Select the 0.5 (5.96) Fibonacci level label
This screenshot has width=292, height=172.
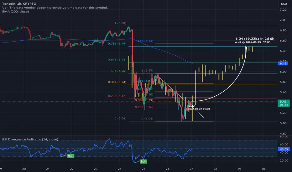[119, 71]
